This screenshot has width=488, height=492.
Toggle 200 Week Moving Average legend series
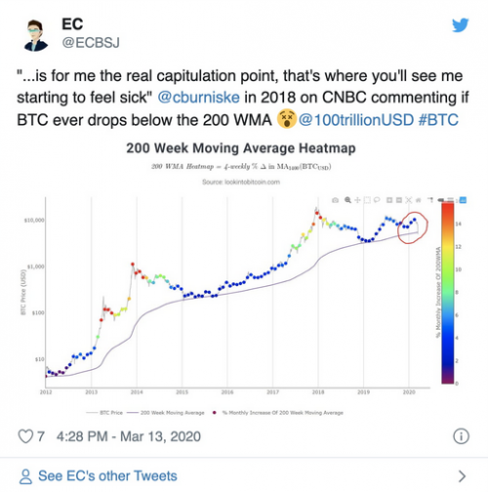(166, 413)
